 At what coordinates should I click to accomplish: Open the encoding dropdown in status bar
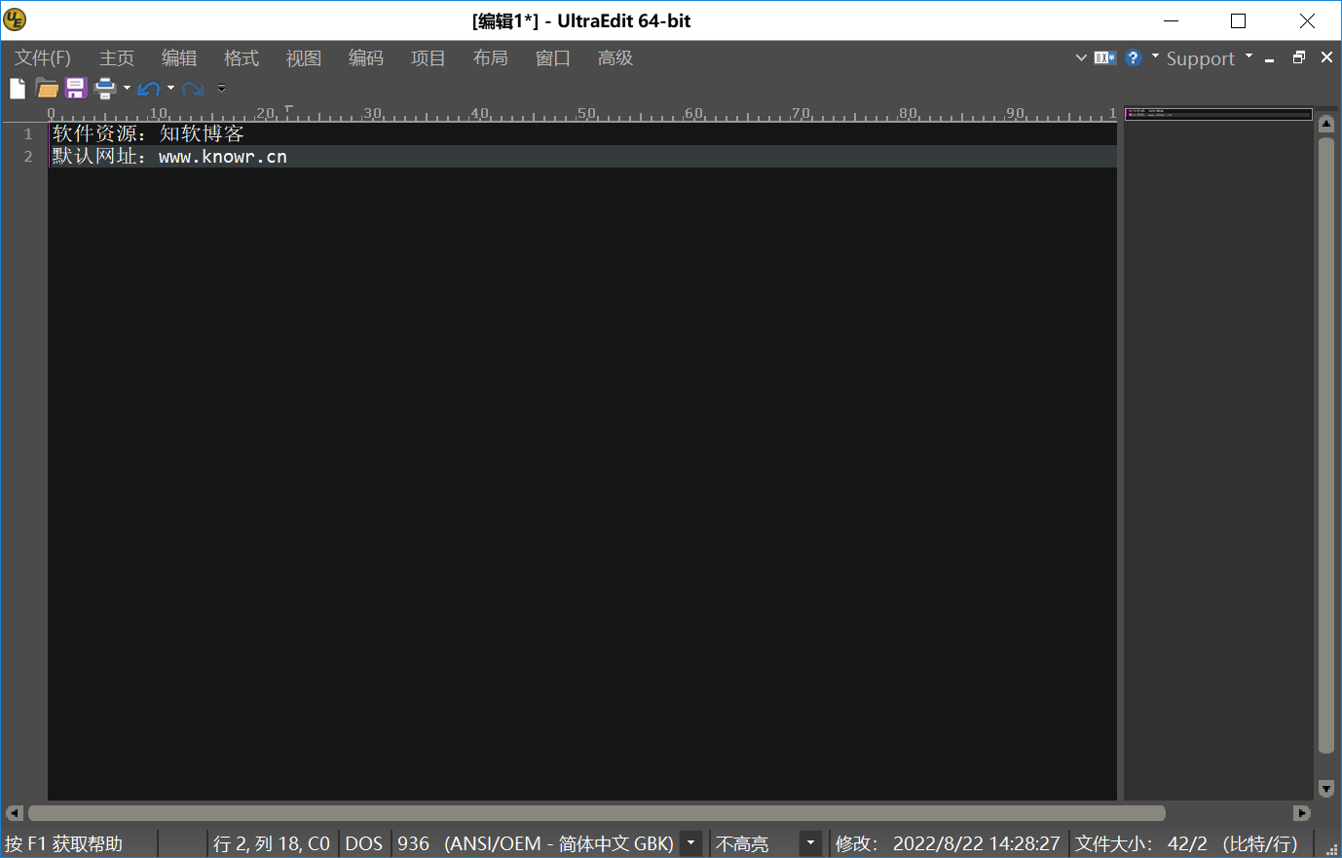tap(690, 843)
